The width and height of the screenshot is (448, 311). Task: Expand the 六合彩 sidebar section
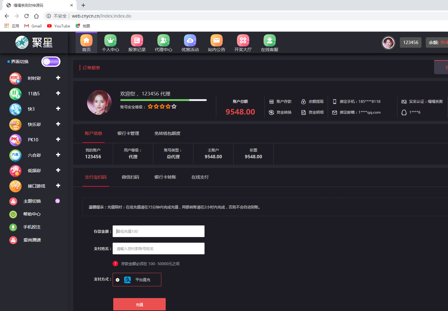[x=58, y=155]
